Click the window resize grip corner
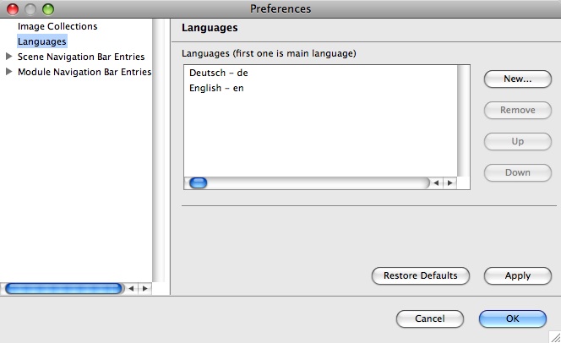Image resolution: width=561 pixels, height=343 pixels. [555, 337]
